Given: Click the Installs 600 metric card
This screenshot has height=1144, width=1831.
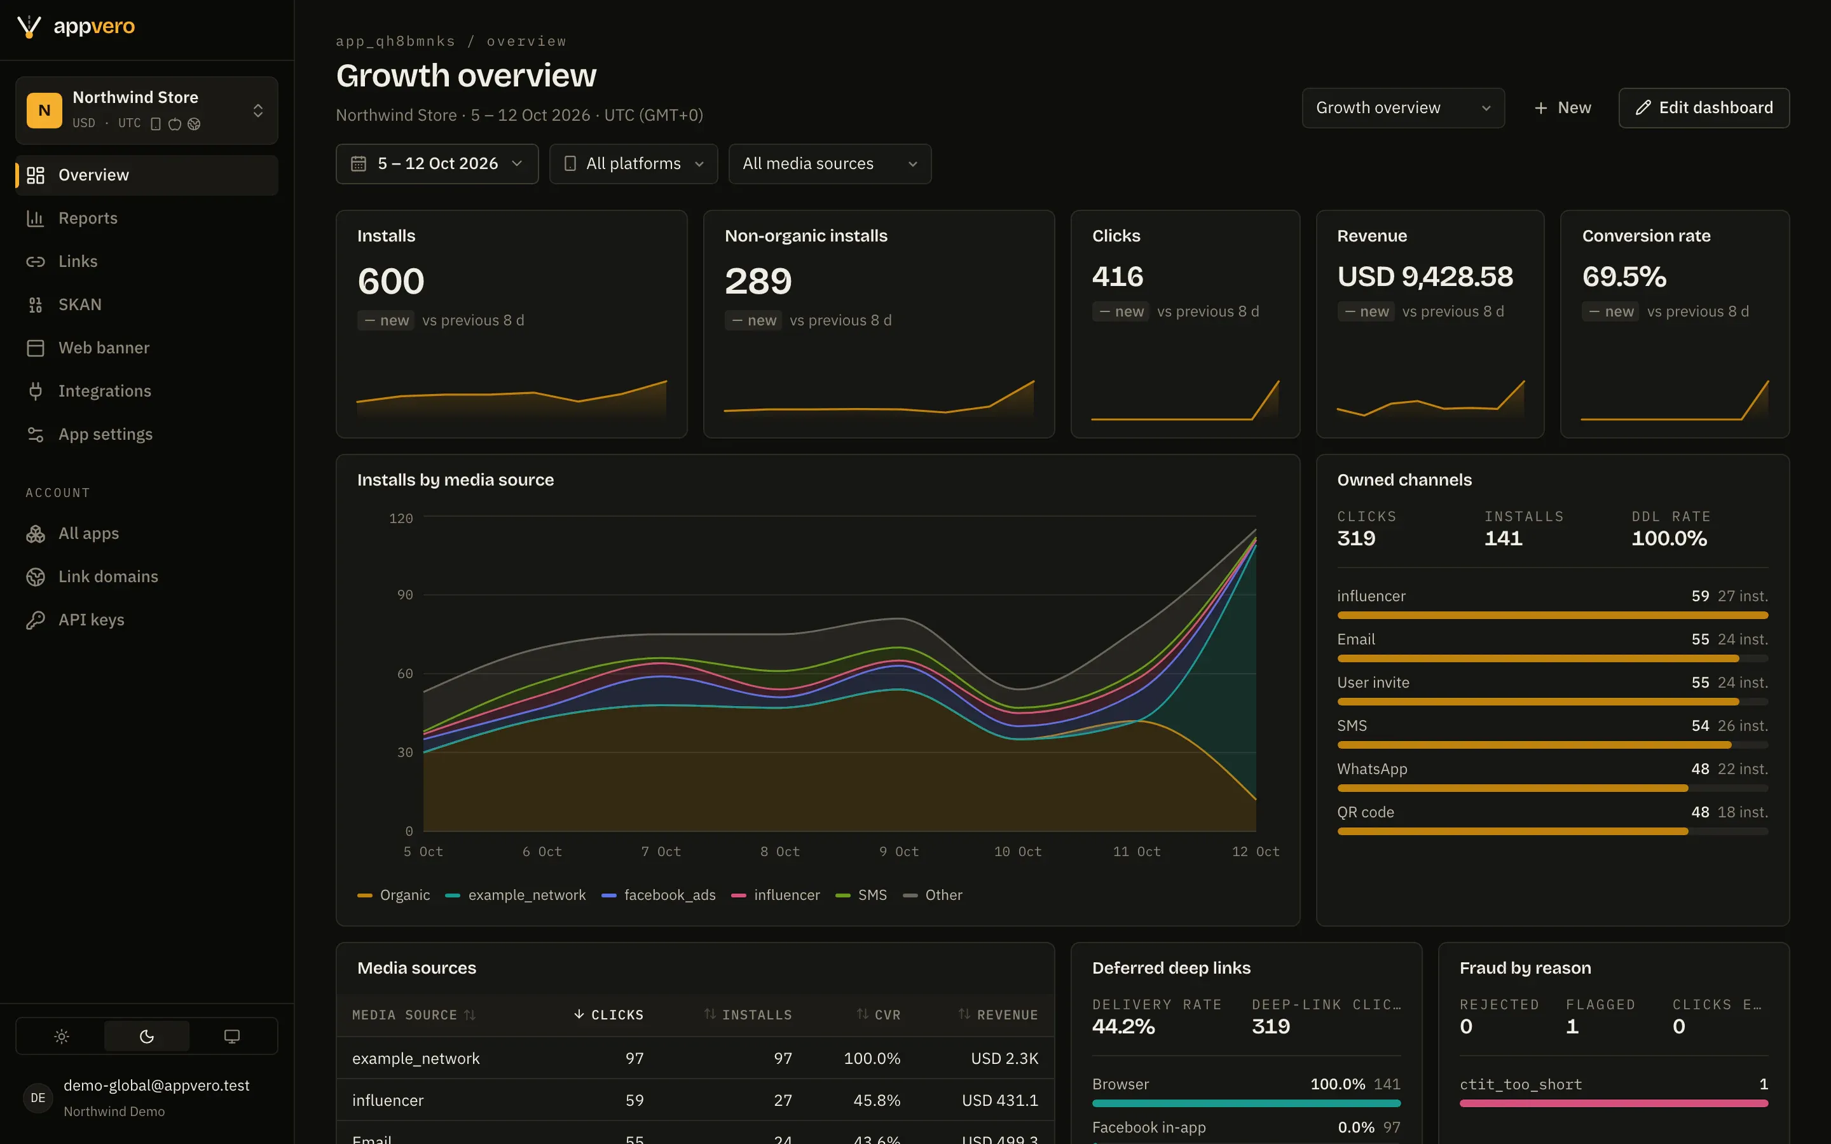Looking at the screenshot, I should 511,324.
